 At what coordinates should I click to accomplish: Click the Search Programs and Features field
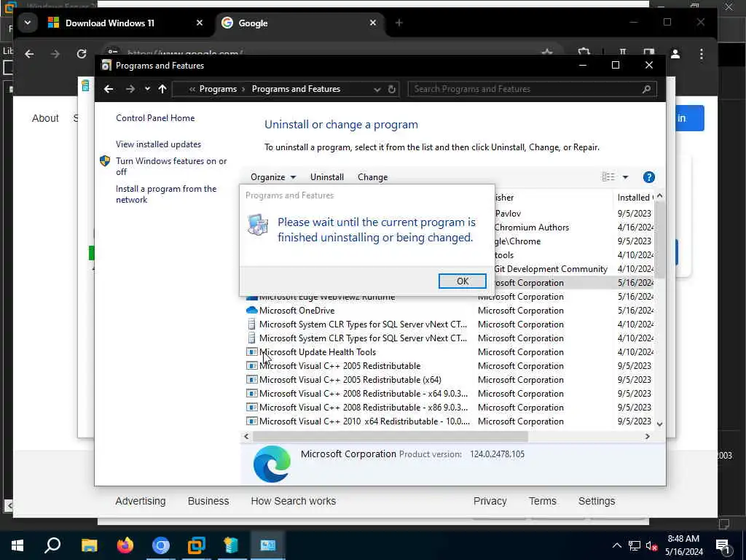click(532, 89)
